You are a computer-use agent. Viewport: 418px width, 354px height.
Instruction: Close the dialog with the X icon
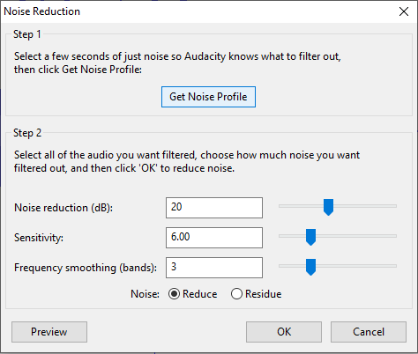[x=404, y=11]
